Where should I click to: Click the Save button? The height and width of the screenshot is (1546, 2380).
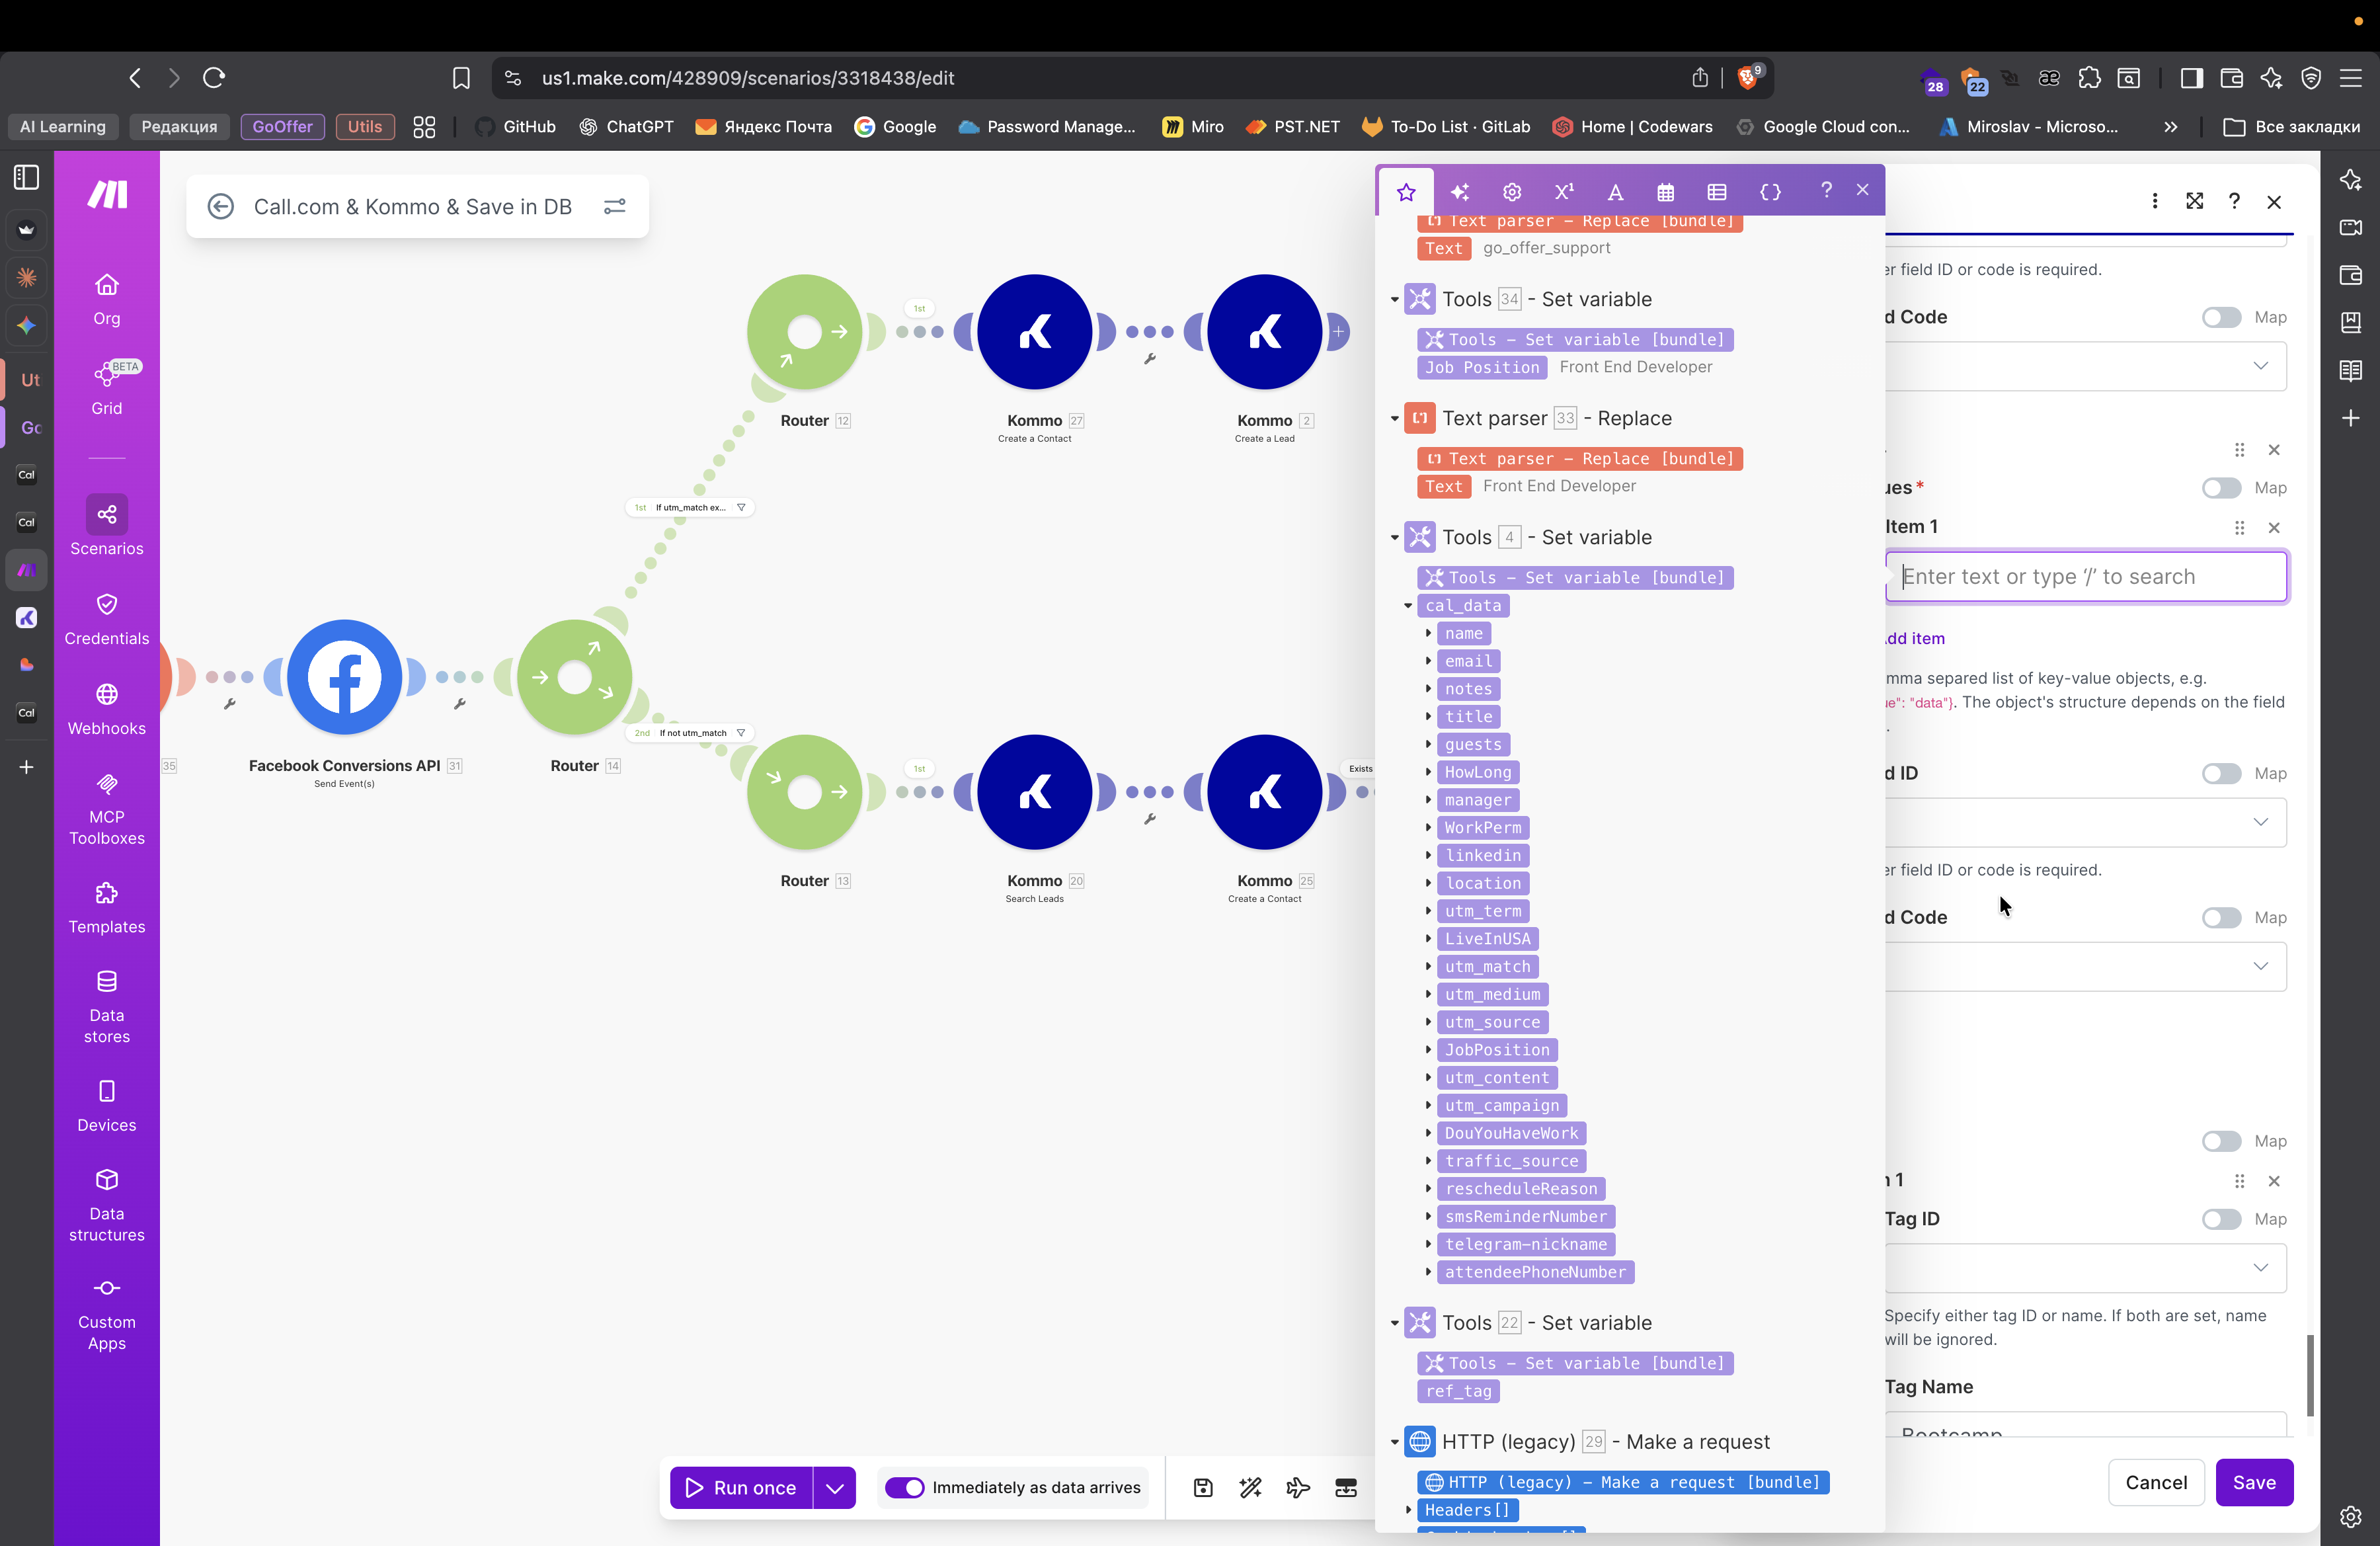pyautogui.click(x=2254, y=1482)
